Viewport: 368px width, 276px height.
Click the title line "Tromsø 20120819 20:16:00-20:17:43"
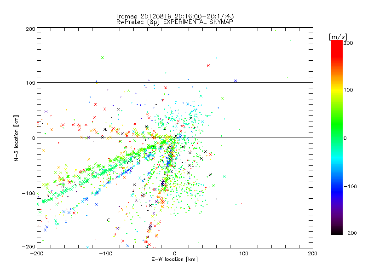point(174,16)
